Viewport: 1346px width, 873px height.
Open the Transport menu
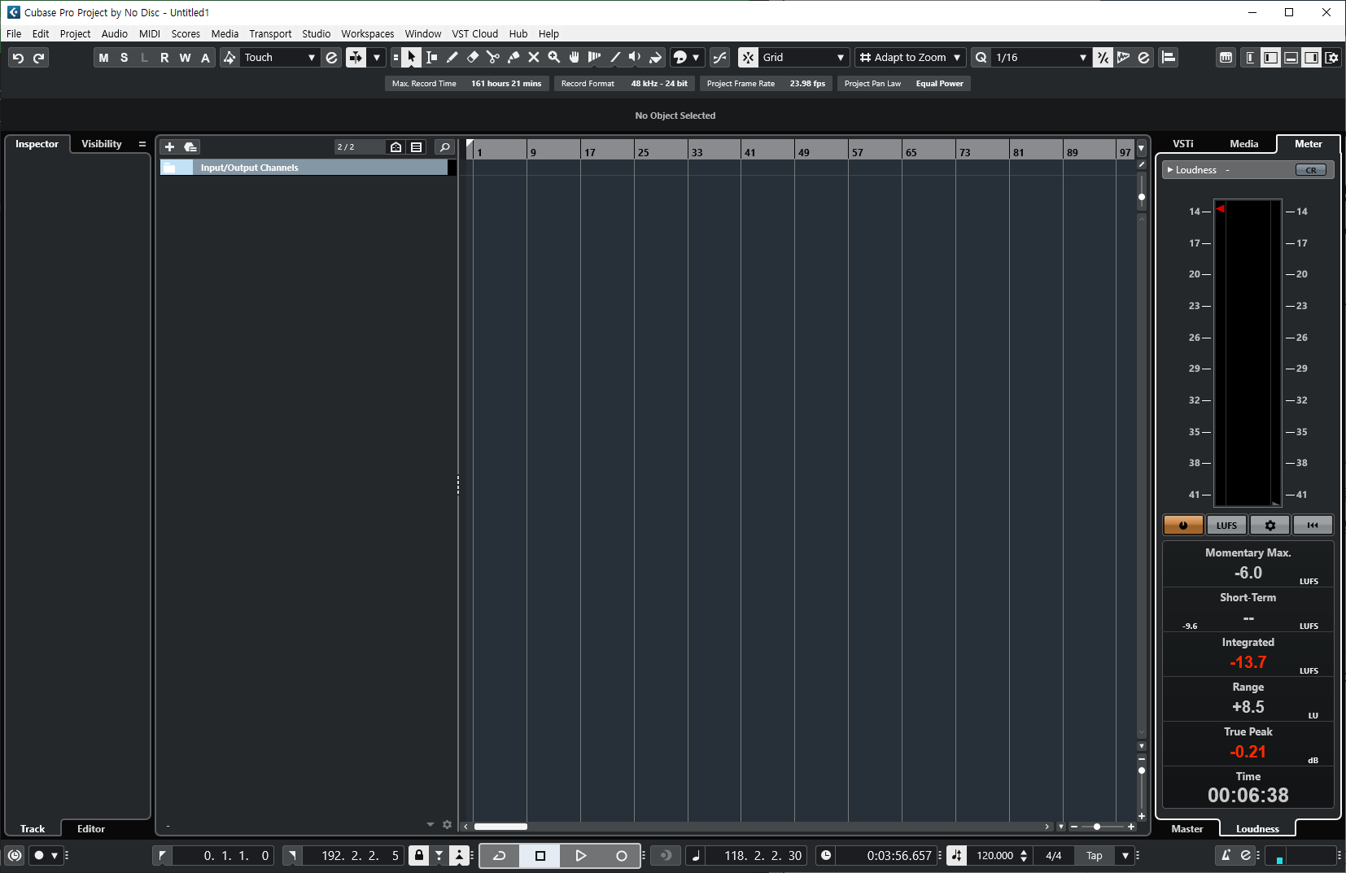[x=270, y=33]
